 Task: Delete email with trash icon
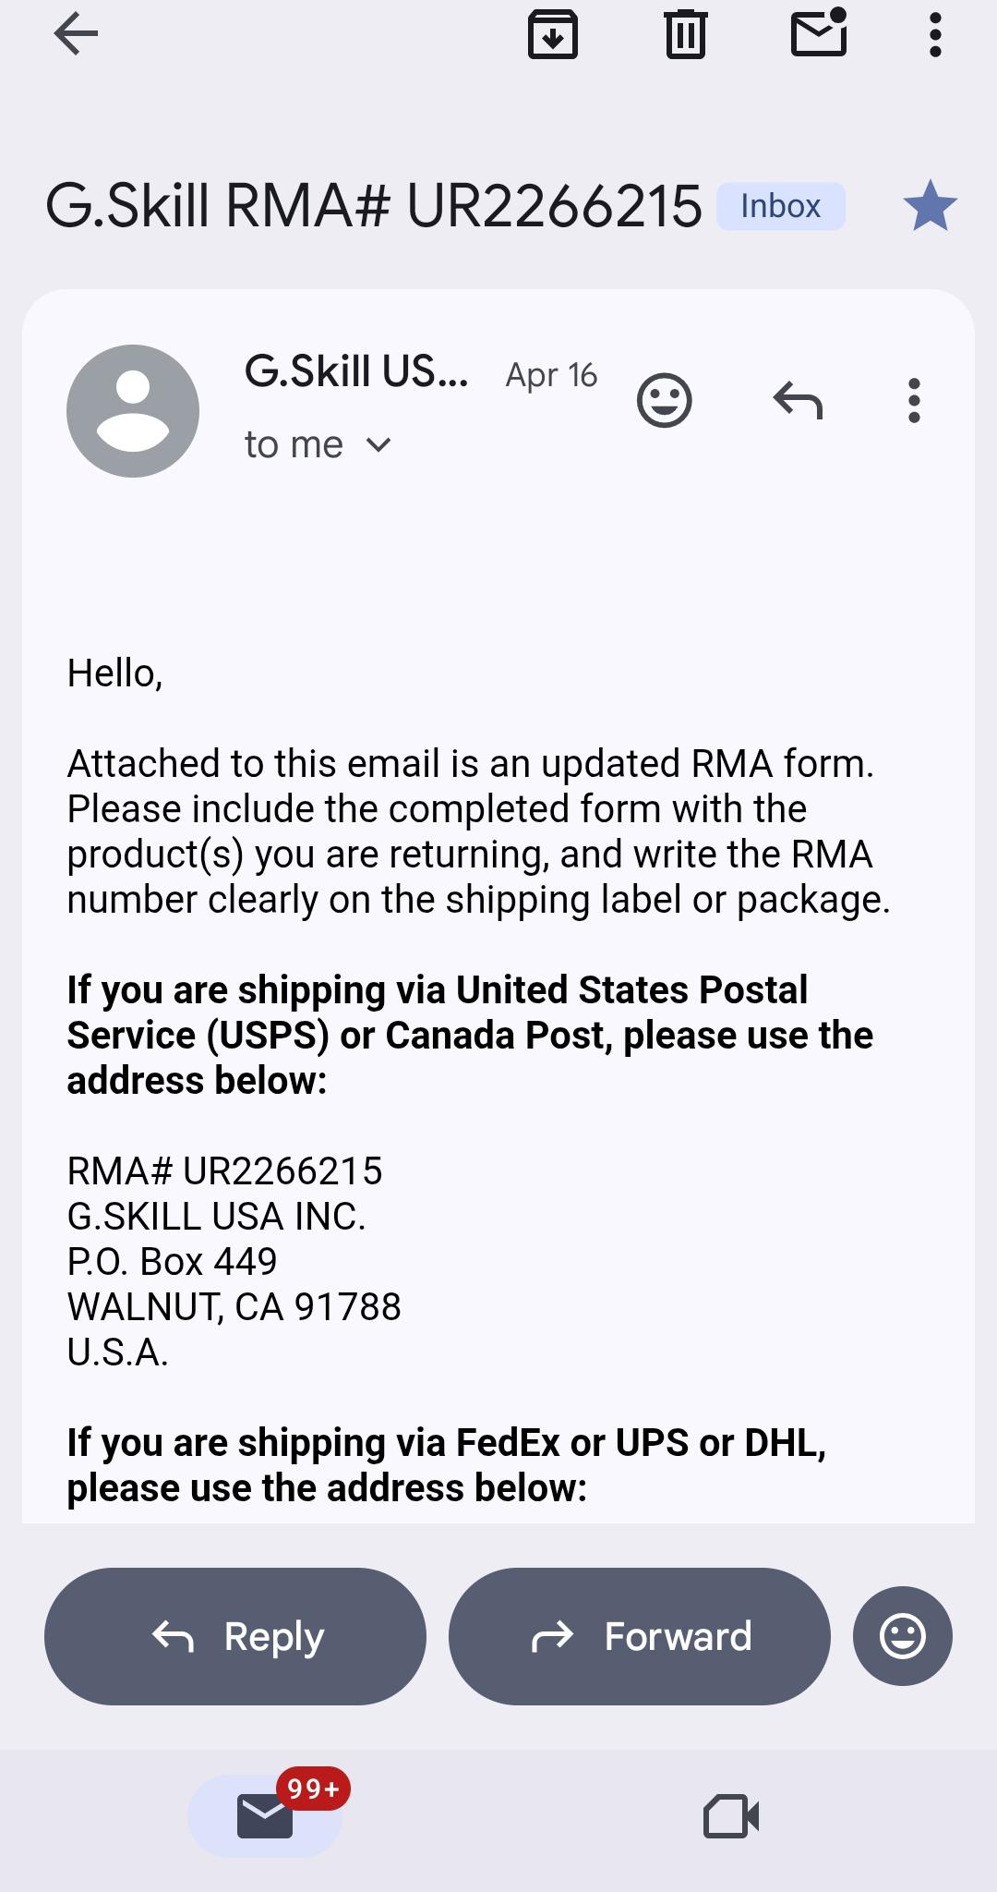tap(685, 35)
